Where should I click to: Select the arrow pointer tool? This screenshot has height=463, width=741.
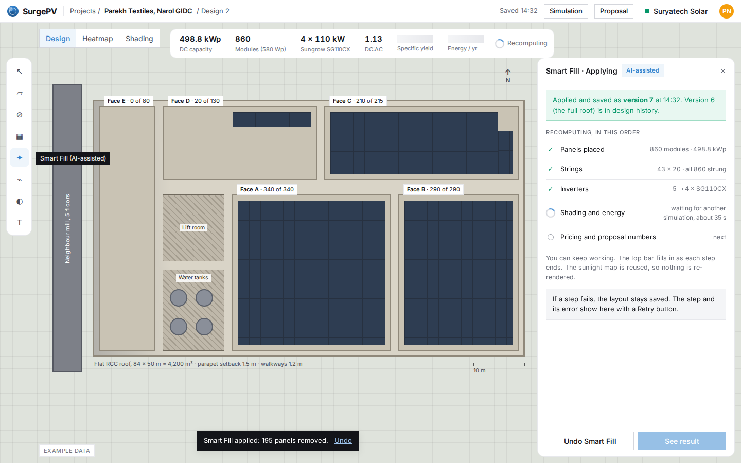click(20, 72)
